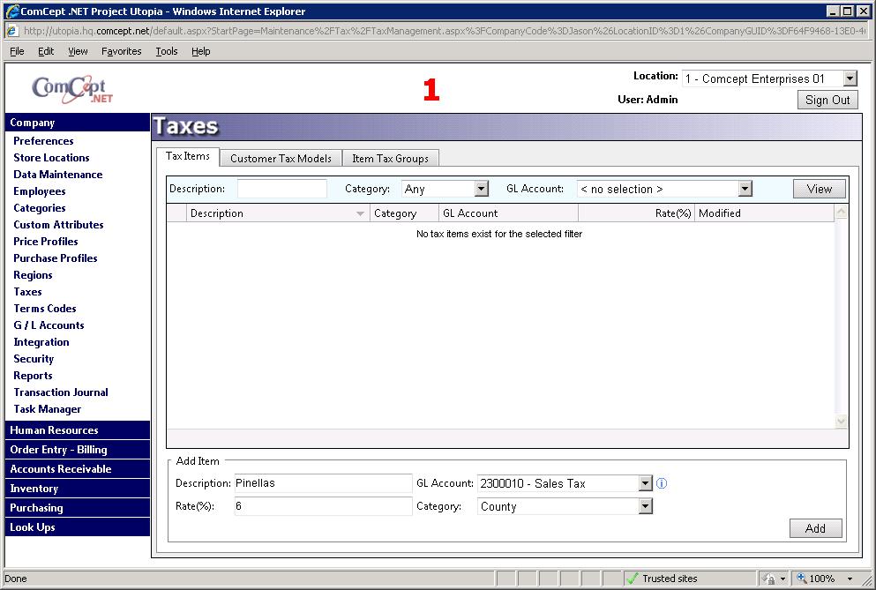Click the ComCept .NET logo
876x590 pixels.
pyautogui.click(x=72, y=88)
